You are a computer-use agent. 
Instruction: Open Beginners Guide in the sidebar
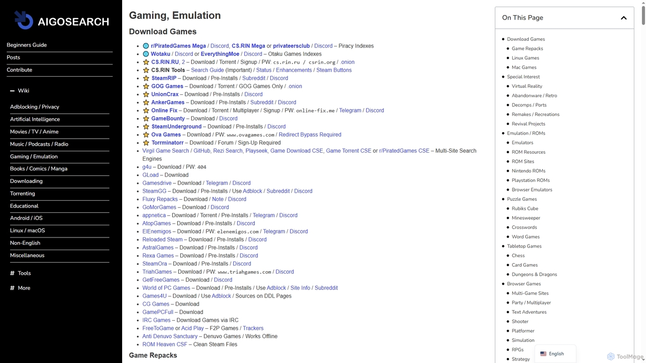27,45
